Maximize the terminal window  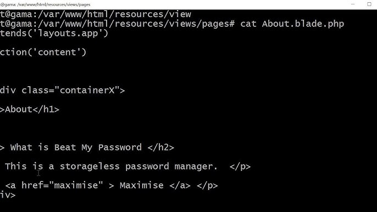[x=369, y=4]
